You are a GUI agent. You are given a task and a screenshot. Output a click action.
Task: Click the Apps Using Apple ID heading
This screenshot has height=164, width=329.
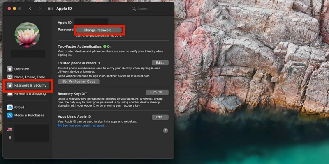[x=74, y=117]
